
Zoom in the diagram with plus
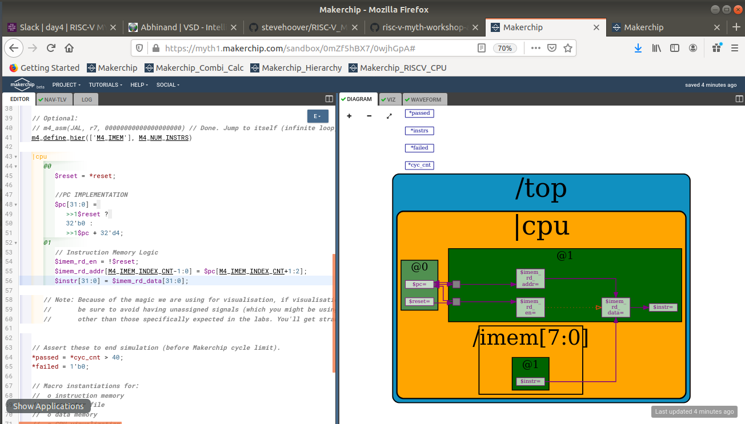[349, 116]
